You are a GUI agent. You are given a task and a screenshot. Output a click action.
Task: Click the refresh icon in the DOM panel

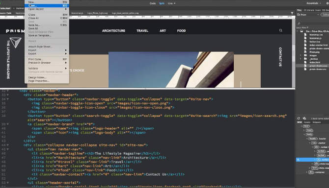click(299, 118)
